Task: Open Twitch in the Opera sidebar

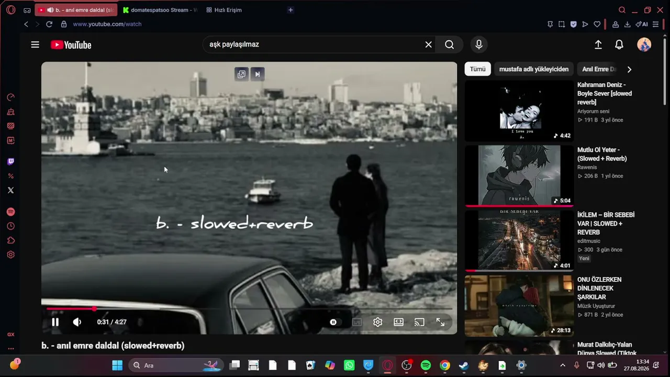Action: pyautogui.click(x=11, y=162)
